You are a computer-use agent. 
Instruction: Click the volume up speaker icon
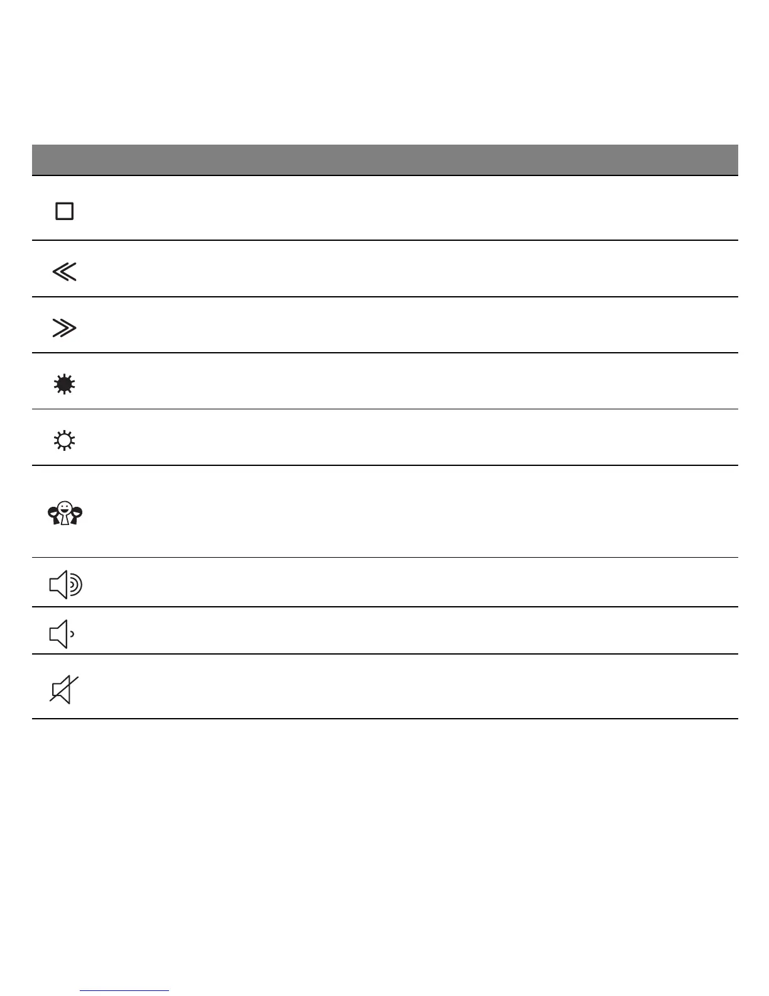[65, 585]
